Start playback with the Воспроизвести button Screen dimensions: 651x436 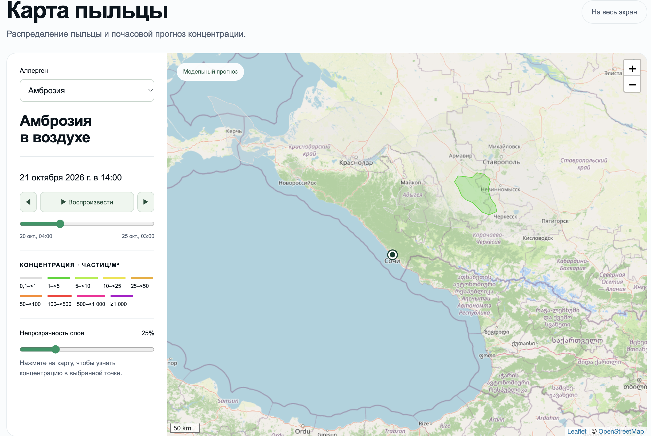point(87,202)
